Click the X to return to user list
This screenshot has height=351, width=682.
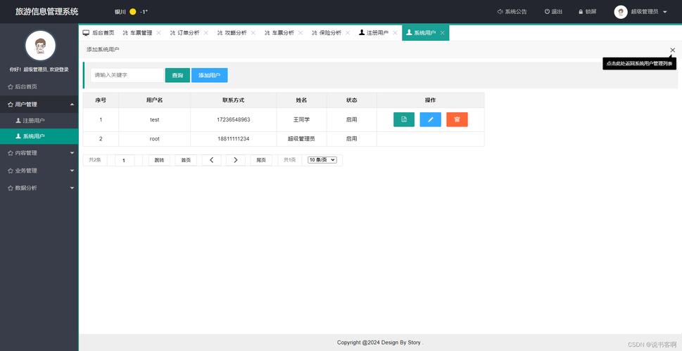pos(672,50)
